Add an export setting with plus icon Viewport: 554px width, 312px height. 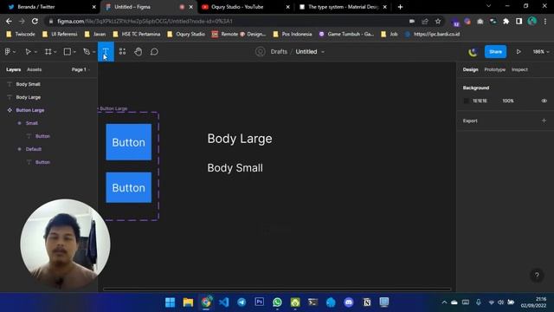[544, 120]
